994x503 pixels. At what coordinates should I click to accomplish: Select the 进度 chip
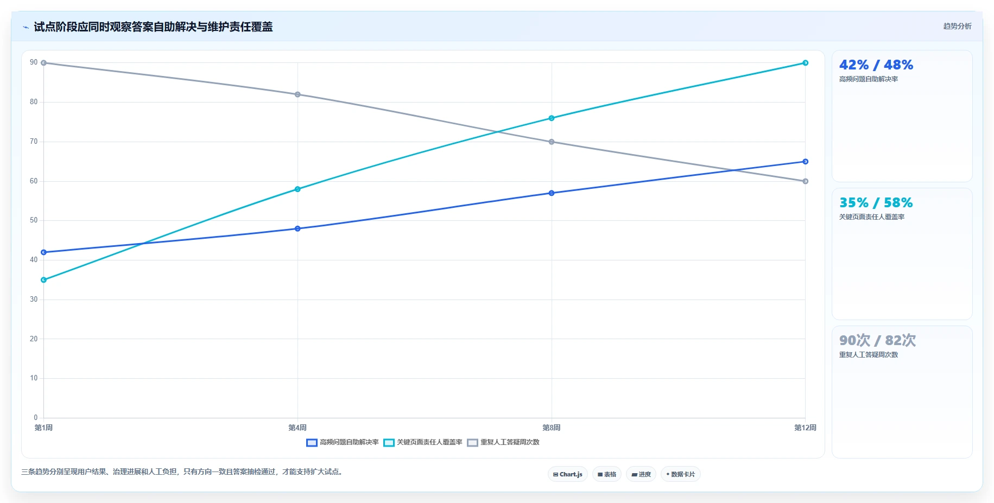(641, 474)
